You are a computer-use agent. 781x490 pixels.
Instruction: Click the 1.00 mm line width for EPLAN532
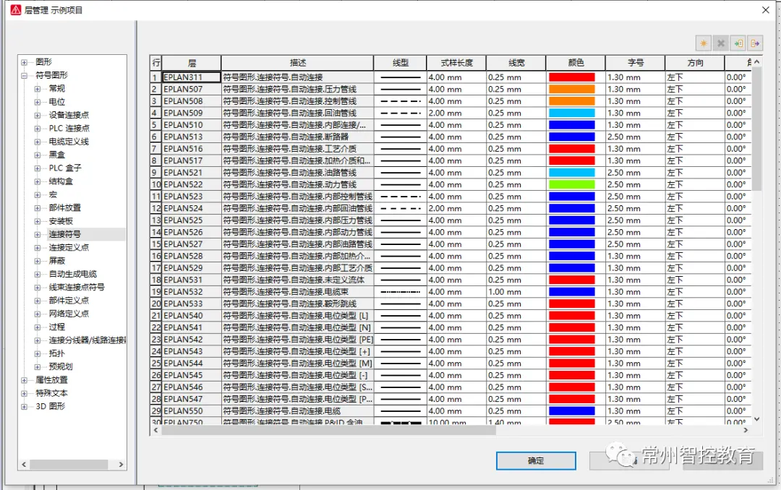516,292
